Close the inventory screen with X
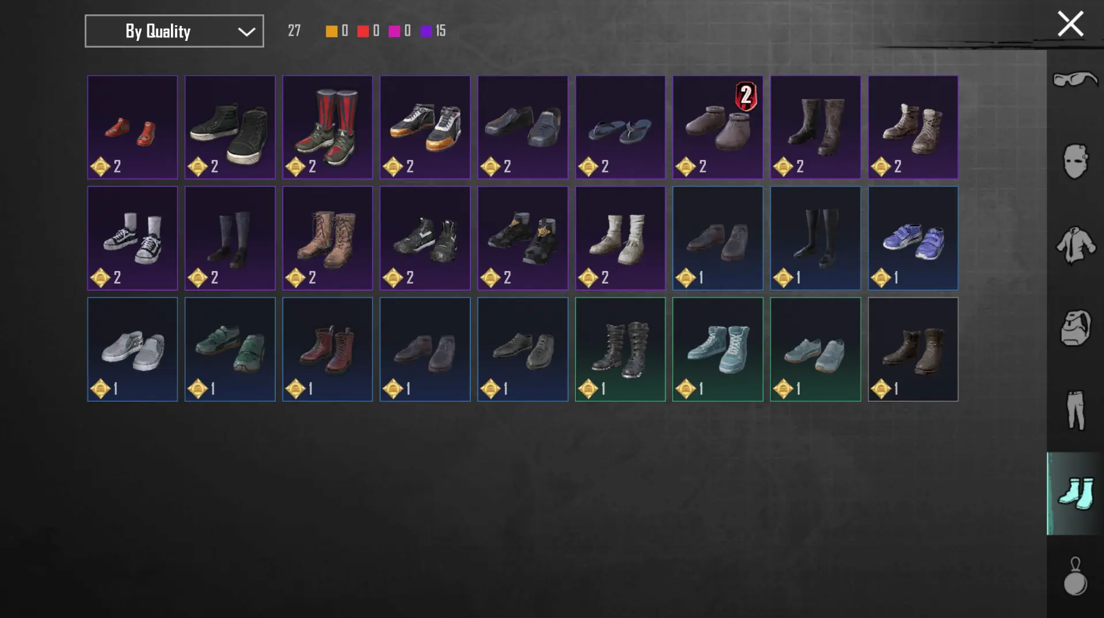Screen dimensions: 1104x618 [x=1070, y=24]
